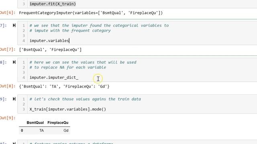Viewport: 257px width, 144px height.
Task: Run cell 8 with its run icon
Action: pyautogui.click(x=14, y=62)
